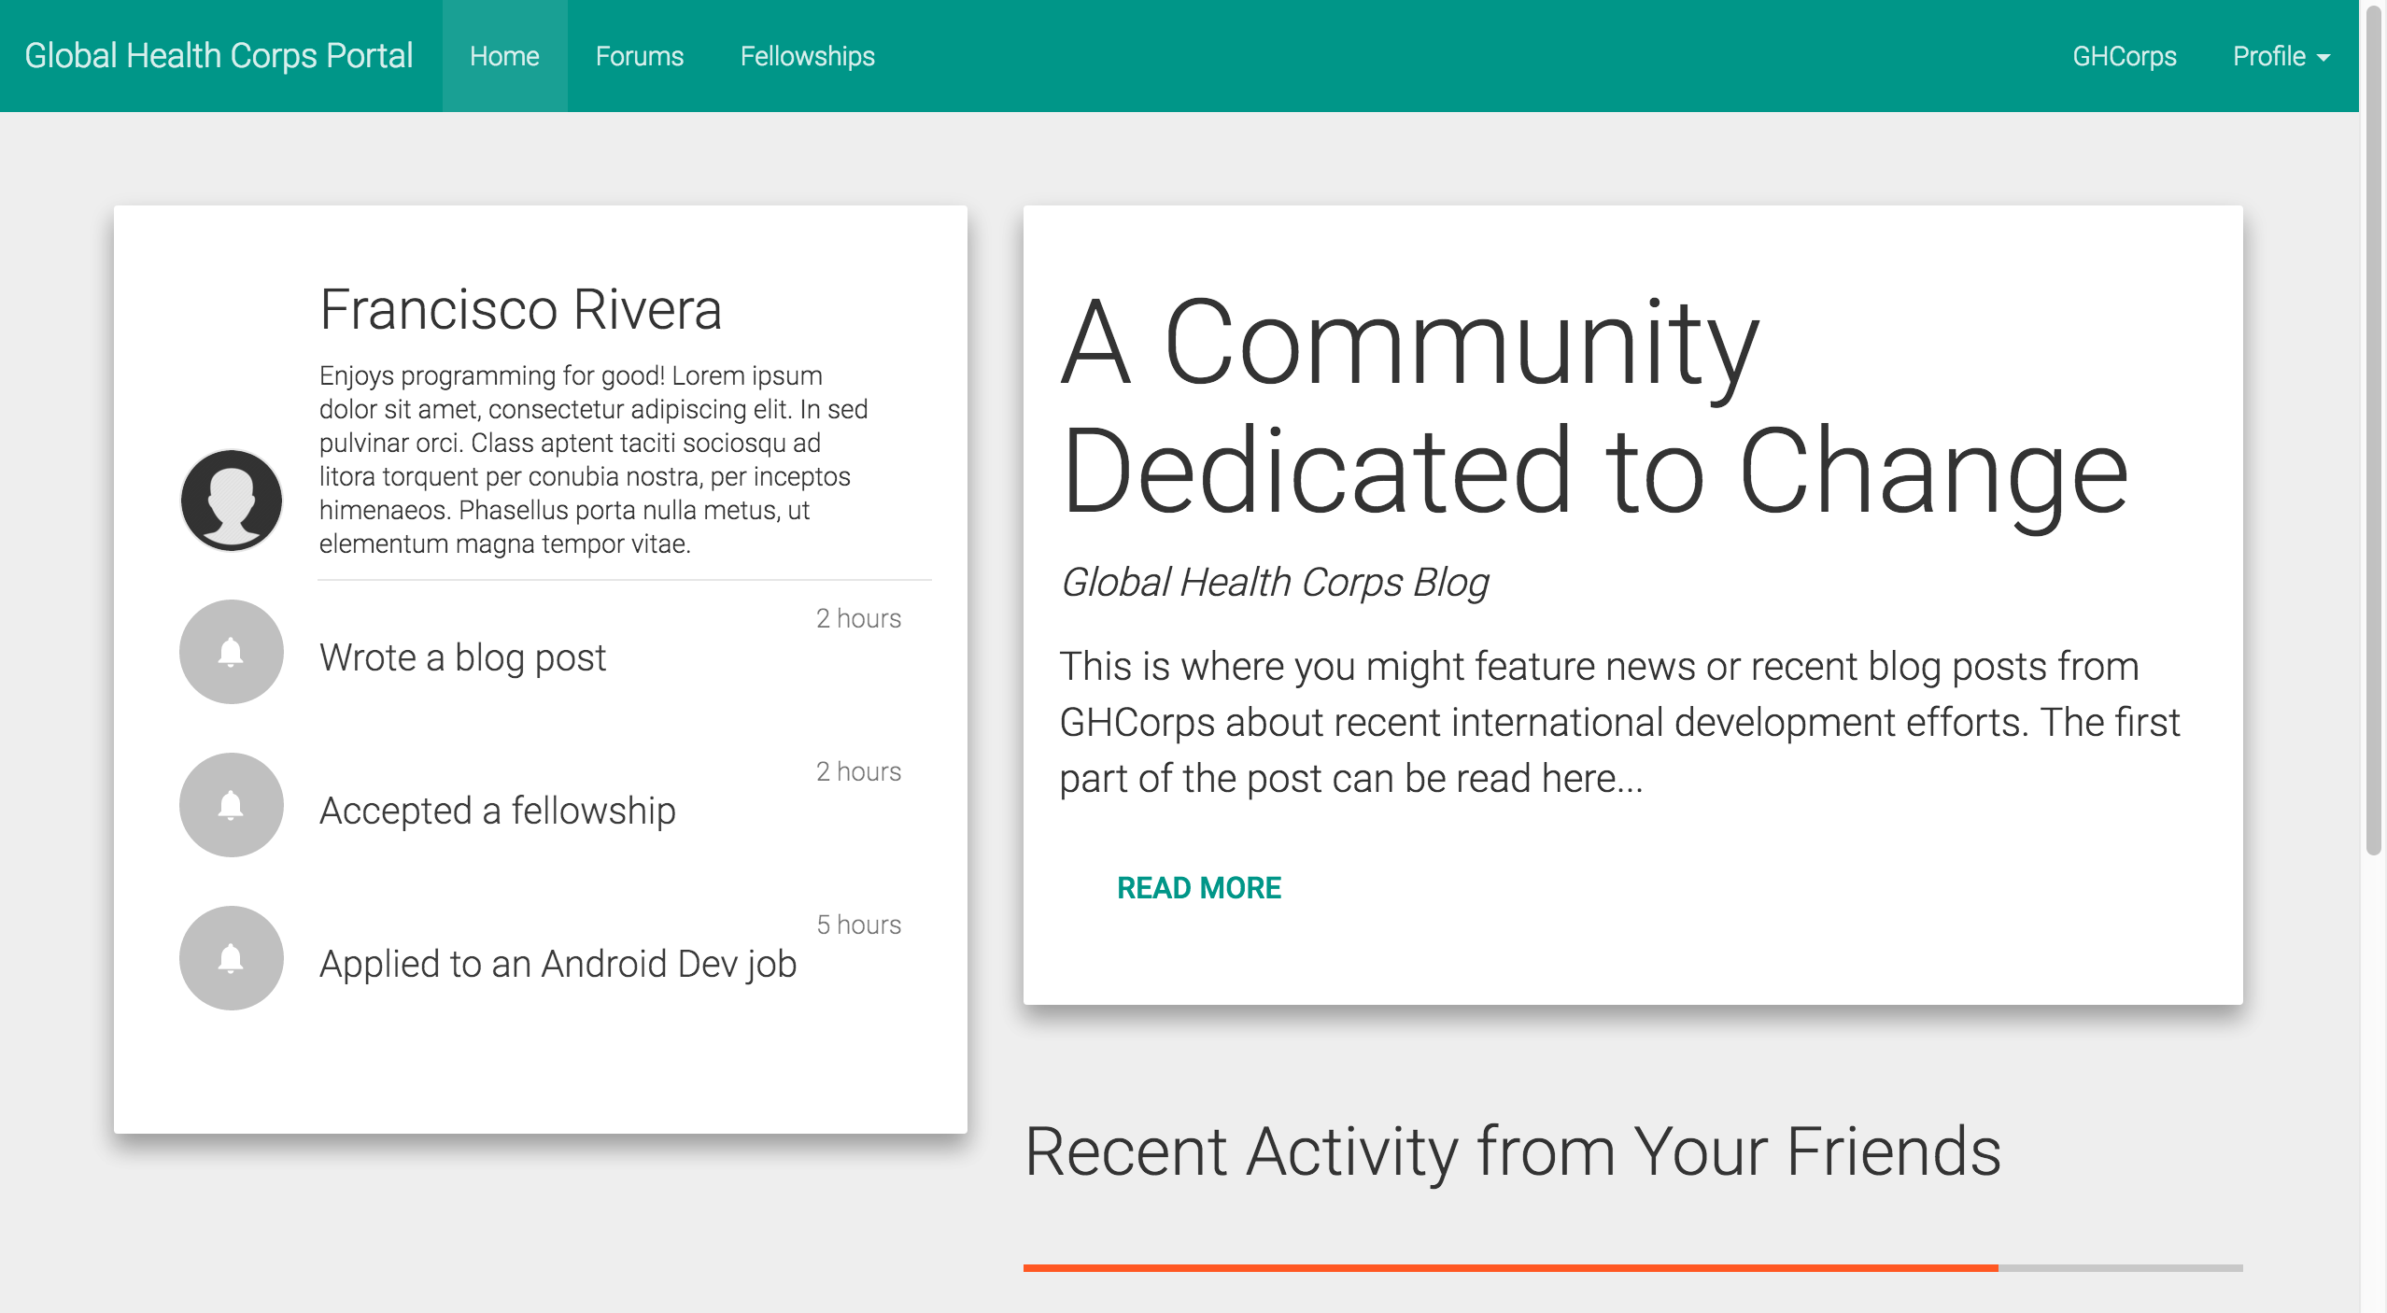Click the GHCorps navigation link
Image resolution: width=2387 pixels, height=1313 pixels.
(x=2124, y=56)
